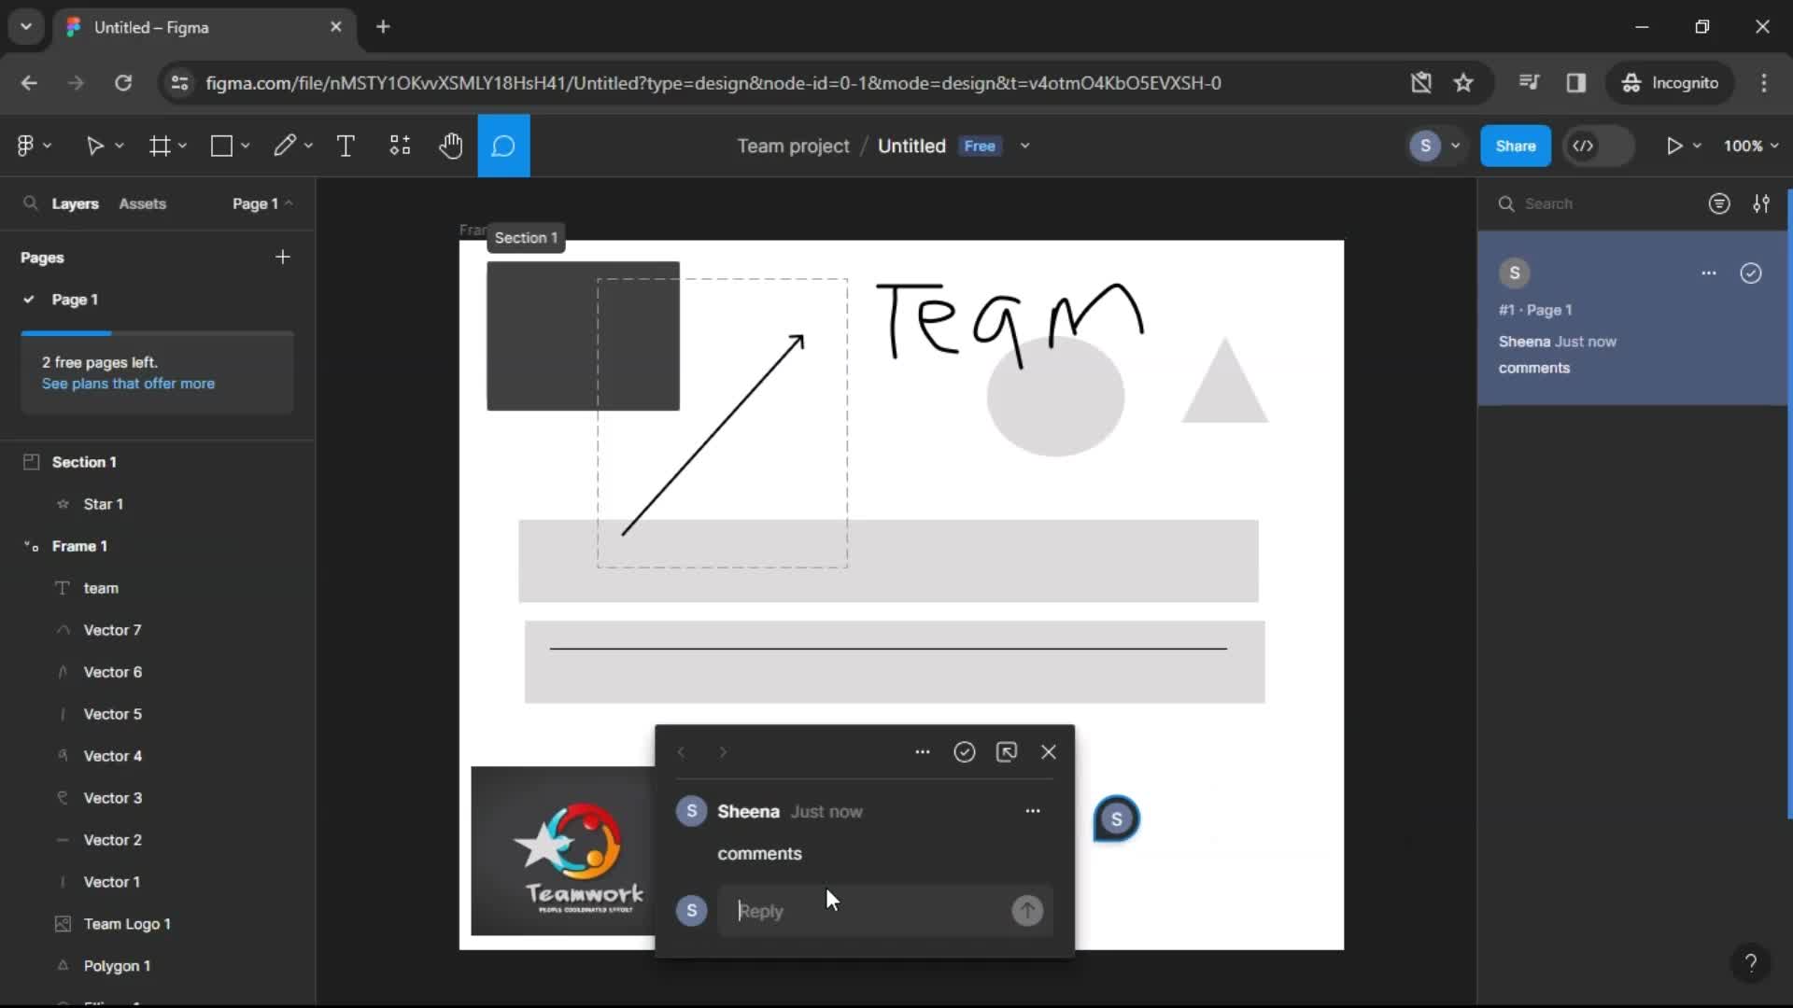The height and width of the screenshot is (1008, 1793).
Task: Click See plans that offer more link
Action: click(129, 383)
